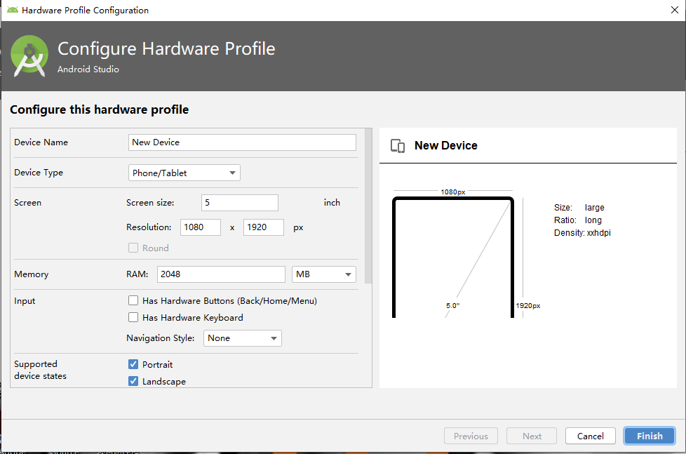Enable Has Hardware Keyboard checkbox
Image resolution: width=686 pixels, height=454 pixels.
tap(133, 317)
